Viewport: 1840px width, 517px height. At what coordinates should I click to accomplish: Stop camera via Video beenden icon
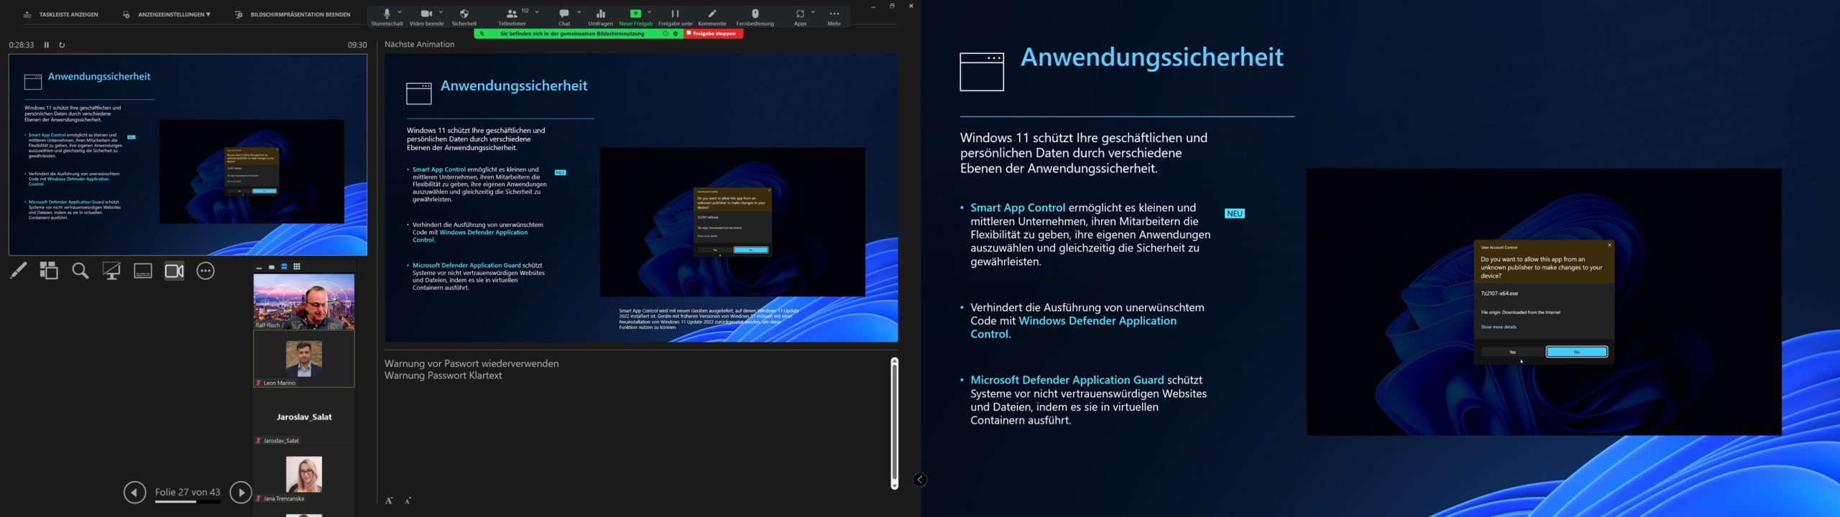tap(426, 17)
